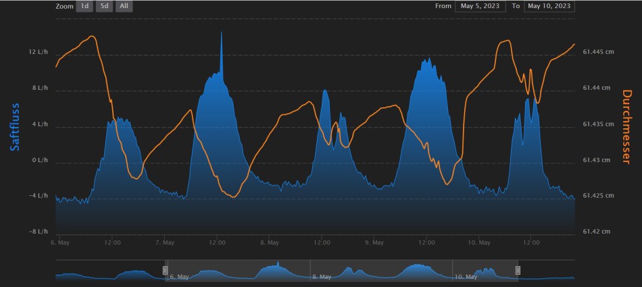Edit the To date field

coord(549,6)
